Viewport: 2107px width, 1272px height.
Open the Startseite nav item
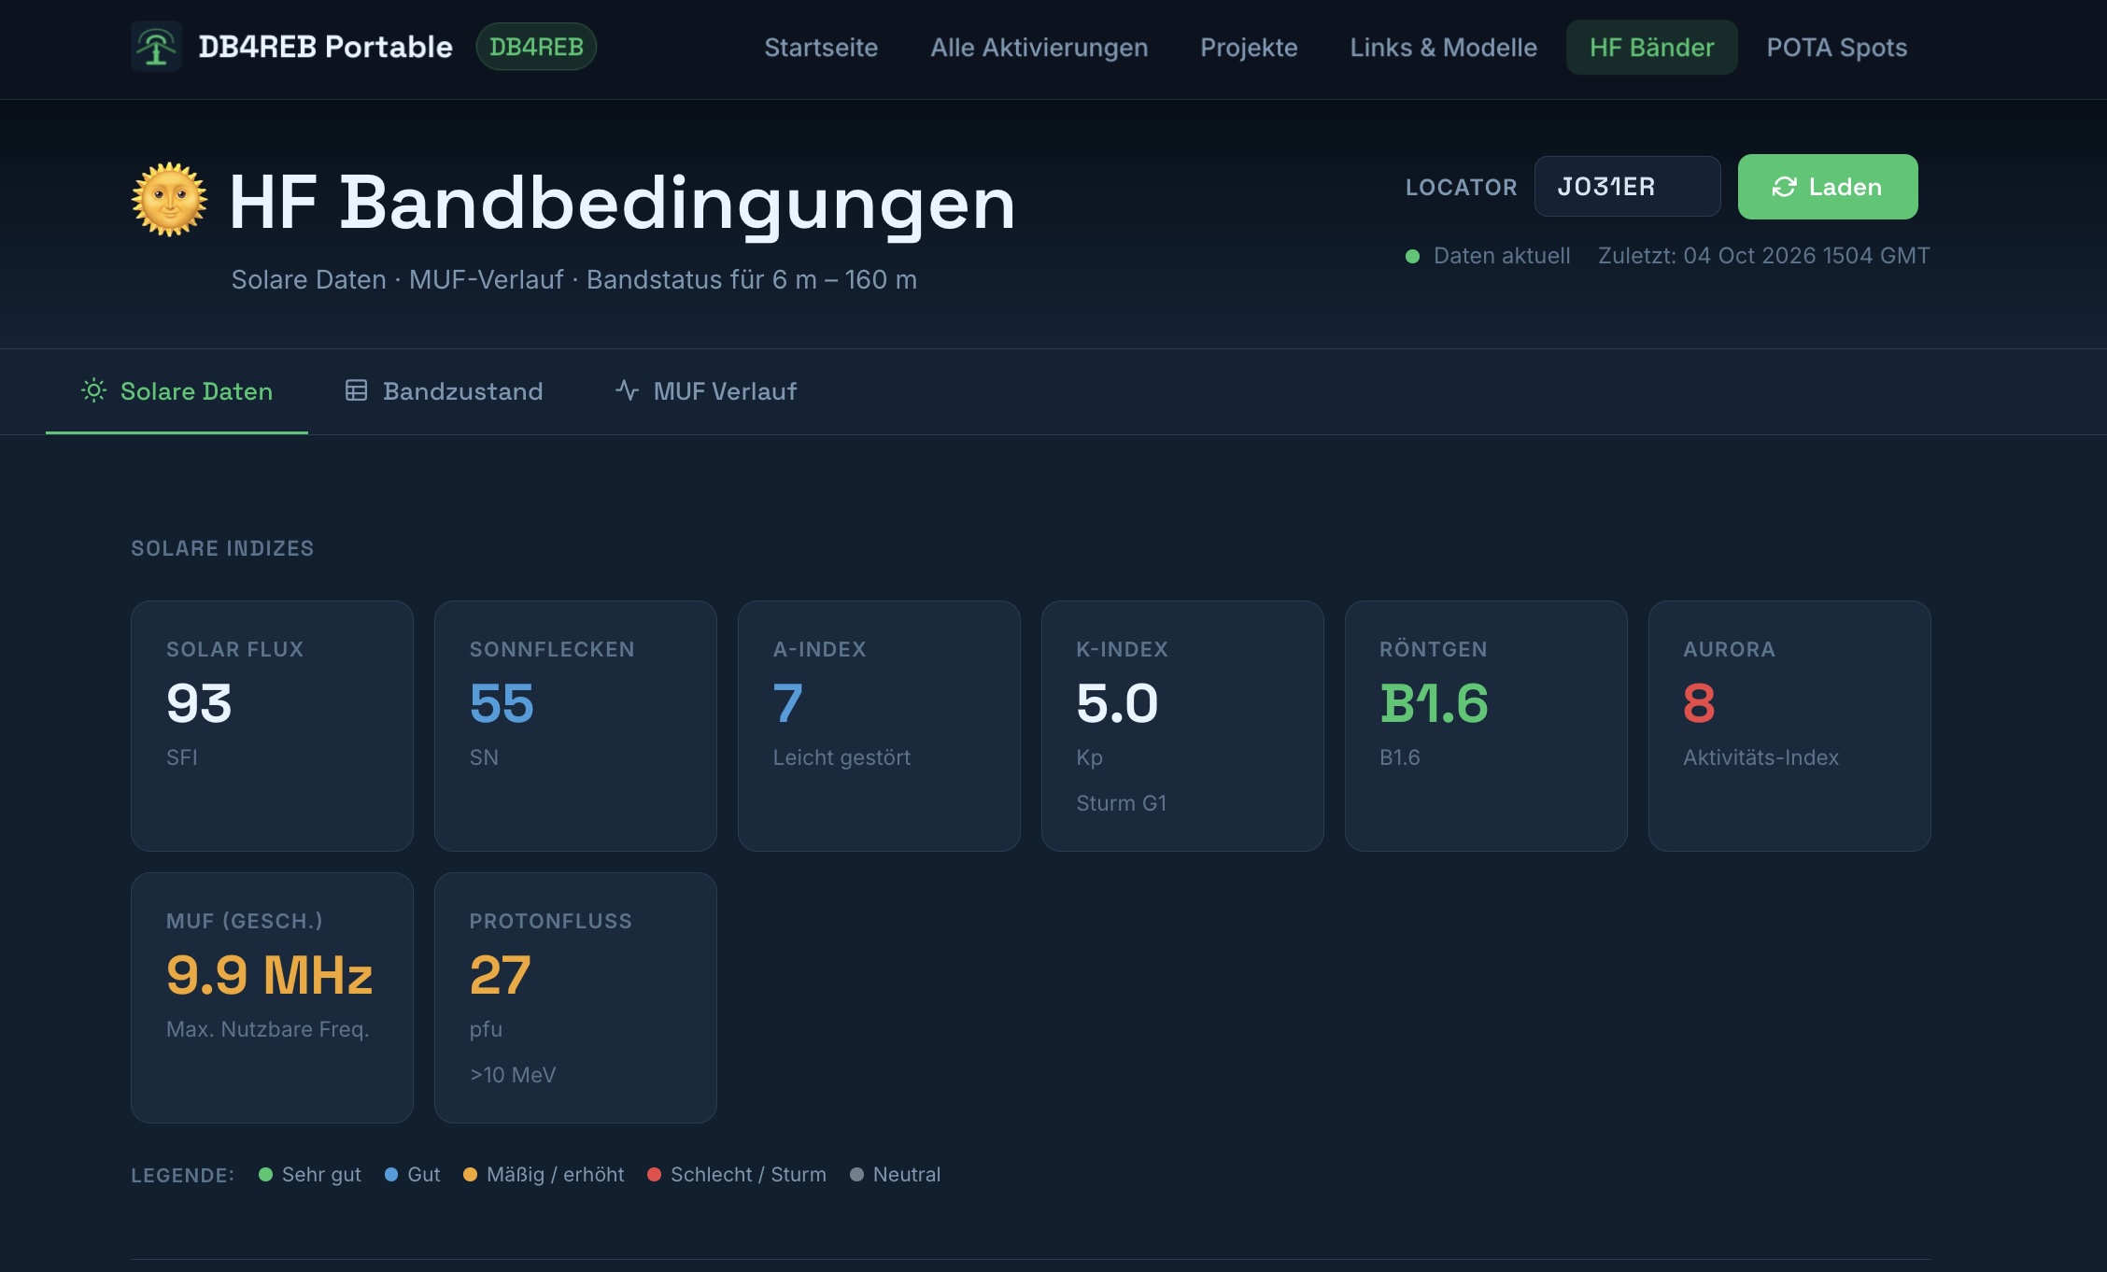821,47
